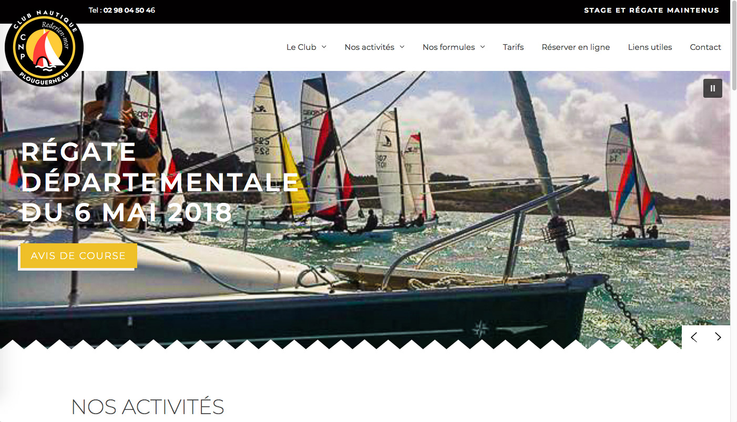Expand the Le Club chevron
737x422 pixels.
324,47
